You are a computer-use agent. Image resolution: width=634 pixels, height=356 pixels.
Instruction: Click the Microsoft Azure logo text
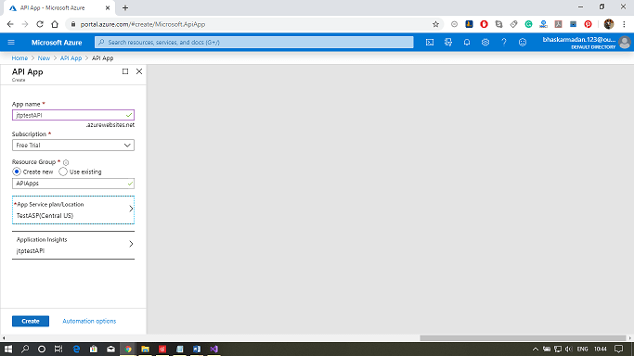click(x=57, y=43)
